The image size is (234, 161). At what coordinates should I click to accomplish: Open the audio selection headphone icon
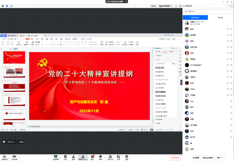(5, 157)
